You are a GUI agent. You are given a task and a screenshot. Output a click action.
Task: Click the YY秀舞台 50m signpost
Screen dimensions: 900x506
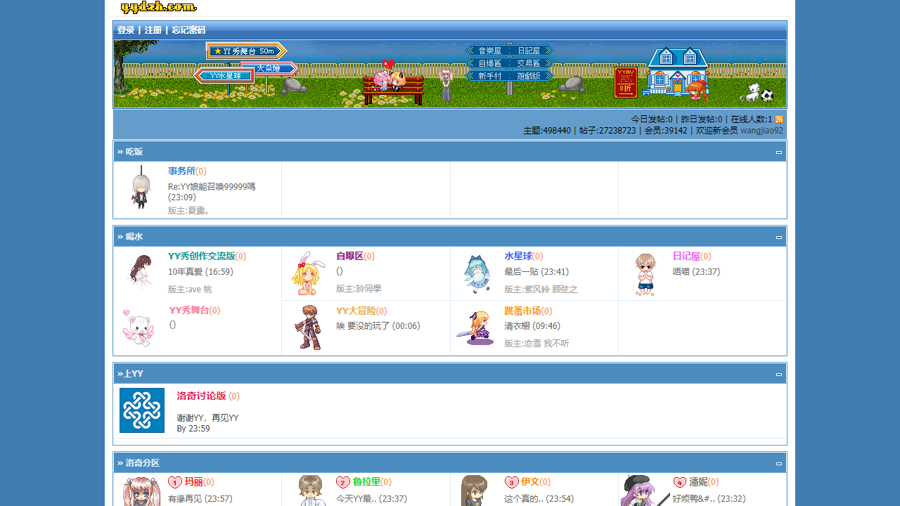tap(246, 51)
